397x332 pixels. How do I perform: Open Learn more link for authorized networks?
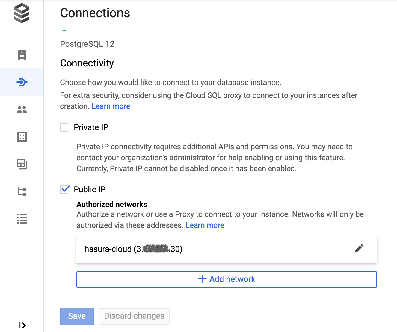205,225
